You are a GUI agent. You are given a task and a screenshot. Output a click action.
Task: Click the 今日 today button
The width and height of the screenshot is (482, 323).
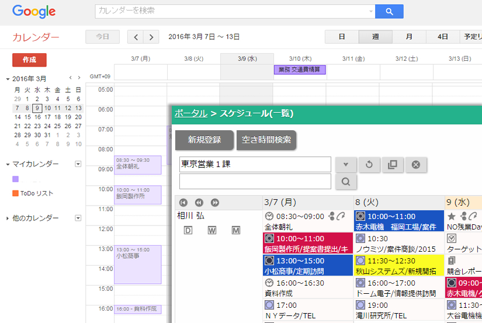(102, 37)
